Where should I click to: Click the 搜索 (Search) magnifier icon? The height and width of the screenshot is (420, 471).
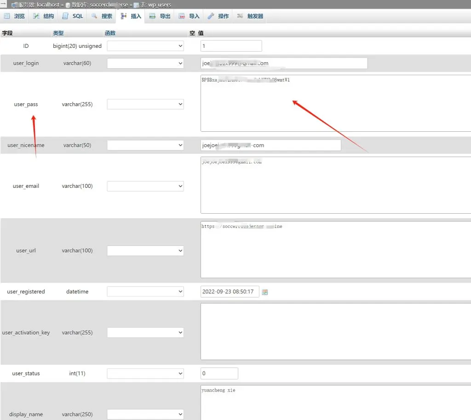(x=94, y=16)
